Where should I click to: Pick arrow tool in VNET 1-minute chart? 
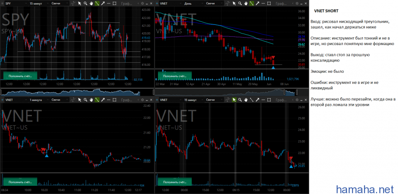point(103,100)
